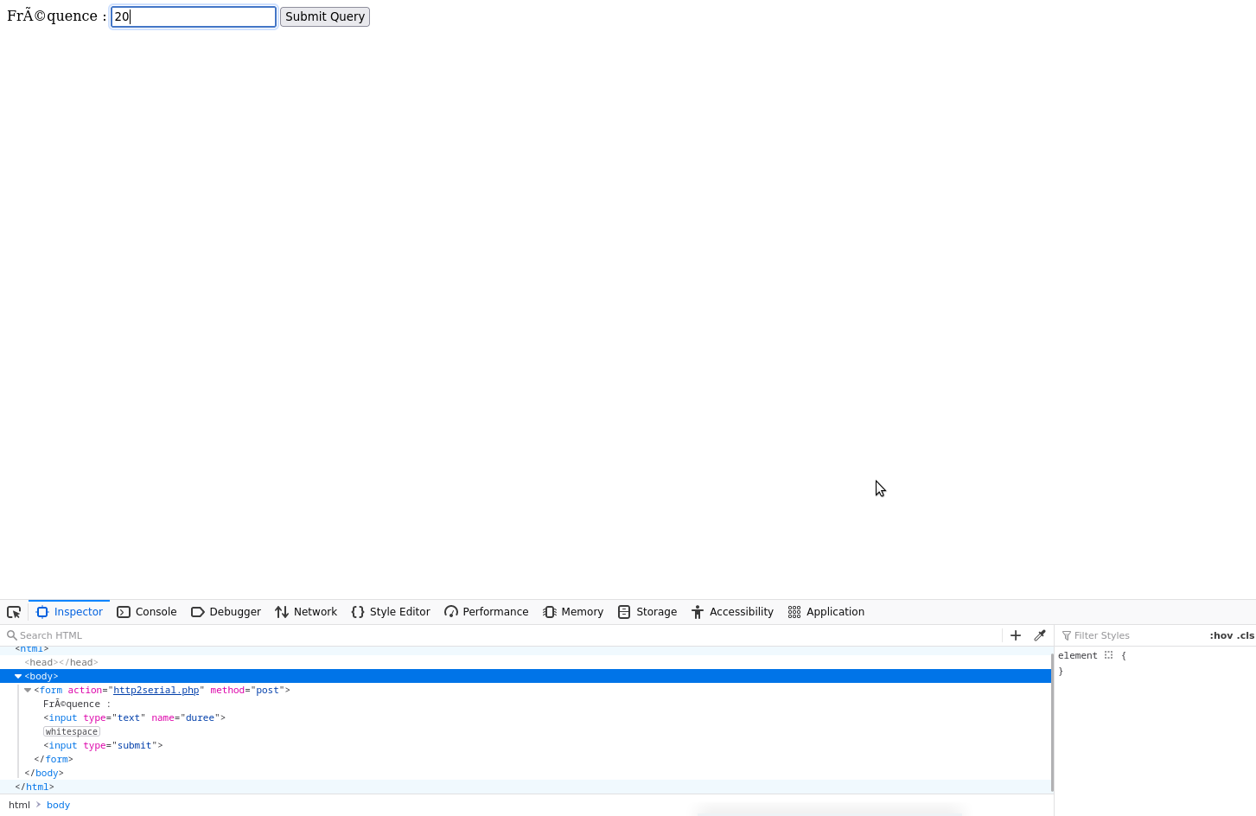Click the Debugger tab icon
The image size is (1256, 816).
click(198, 612)
